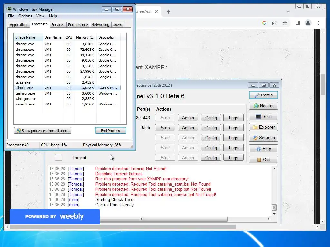Switch to the Services tab
This screenshot has width=330, height=247.
pyautogui.click(x=58, y=25)
